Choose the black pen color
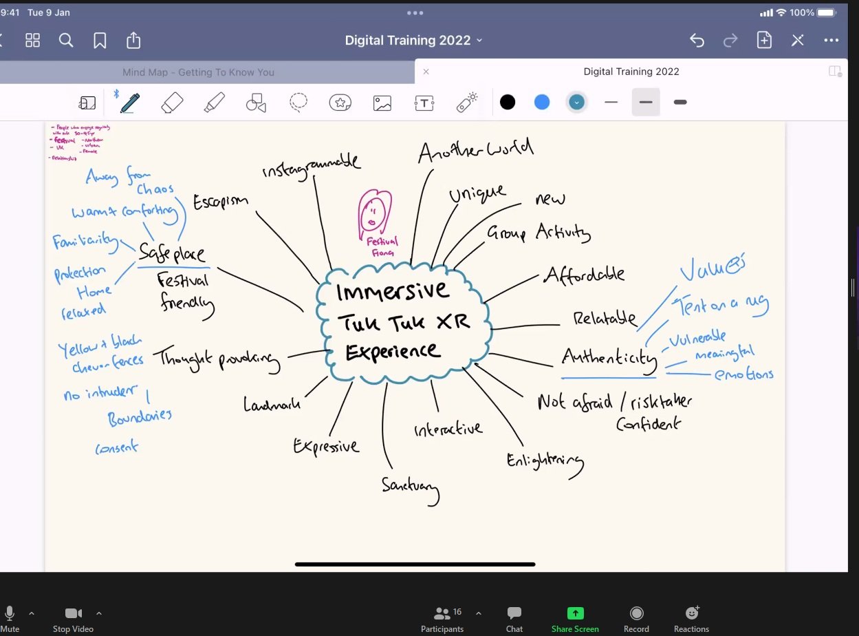859x636 pixels. (x=508, y=103)
